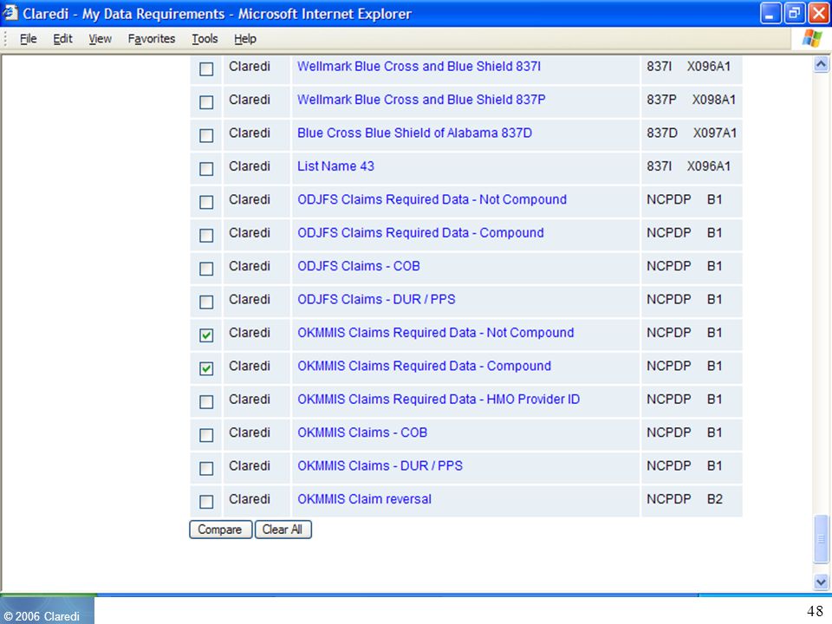The width and height of the screenshot is (832, 624).
Task: Tick the OKMMIS Claims - COB checkbox
Action: (x=206, y=435)
